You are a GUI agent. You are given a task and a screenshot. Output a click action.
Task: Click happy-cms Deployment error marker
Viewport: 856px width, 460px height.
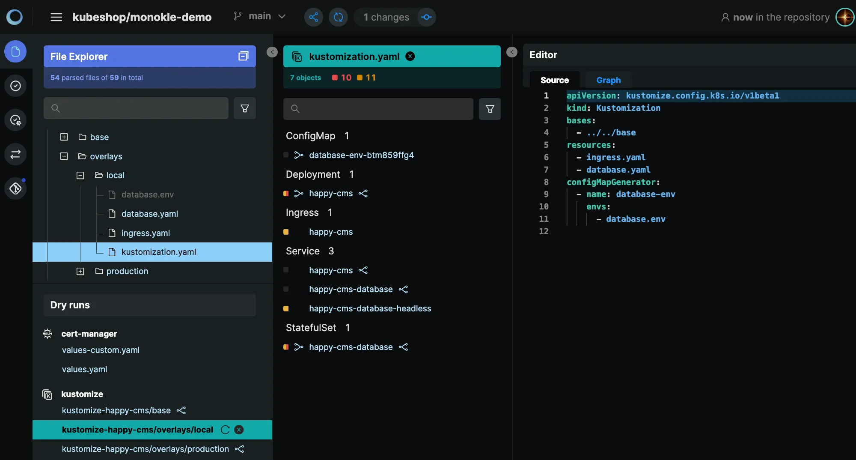click(x=286, y=194)
